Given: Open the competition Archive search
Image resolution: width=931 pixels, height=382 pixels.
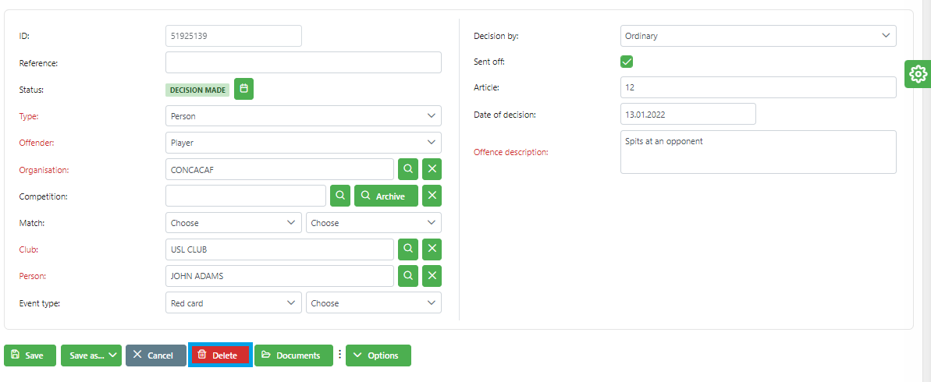Looking at the screenshot, I should click(386, 196).
